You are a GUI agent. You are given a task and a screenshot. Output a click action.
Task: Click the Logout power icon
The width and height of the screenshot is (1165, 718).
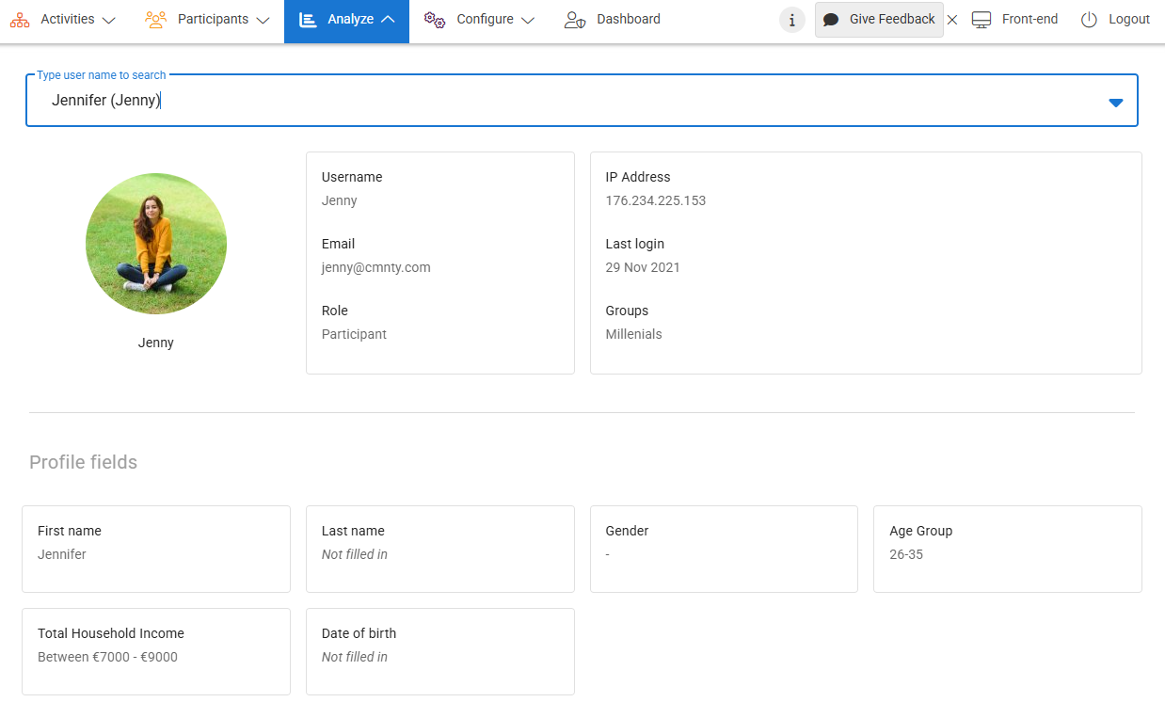point(1089,20)
